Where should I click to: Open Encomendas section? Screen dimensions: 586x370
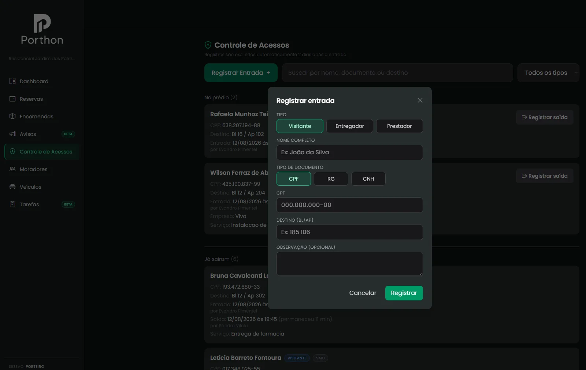[x=42, y=116]
